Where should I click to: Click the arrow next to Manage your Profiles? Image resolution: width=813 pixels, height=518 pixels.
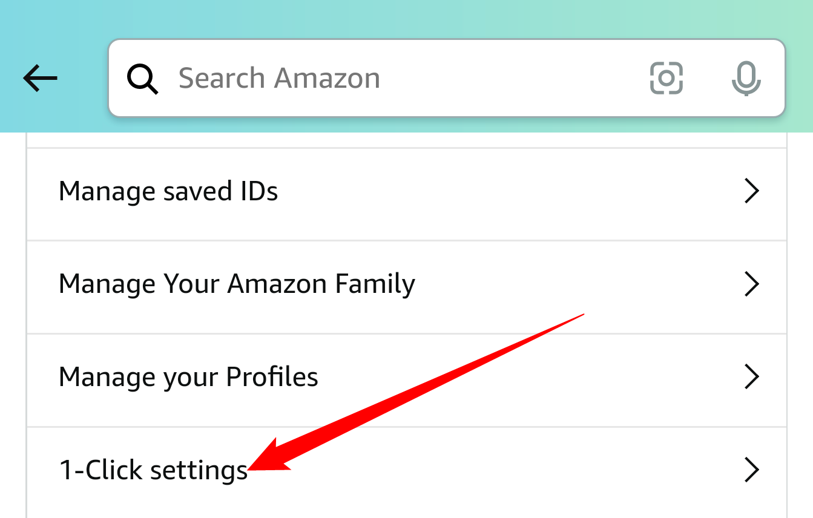(x=751, y=376)
